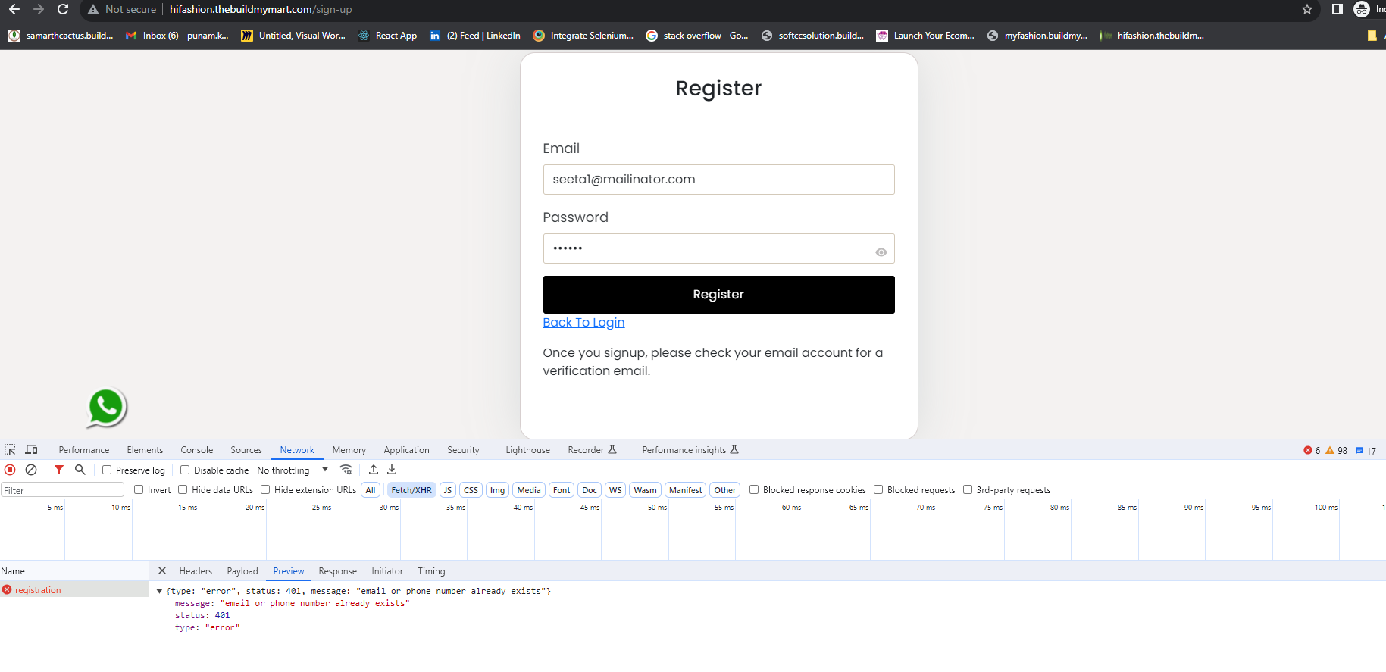Check the Invert filter checkbox
This screenshot has width=1386, height=672.
[139, 489]
